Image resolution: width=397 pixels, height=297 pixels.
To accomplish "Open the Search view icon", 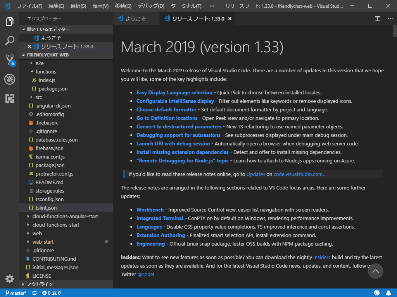I will coord(10,41).
